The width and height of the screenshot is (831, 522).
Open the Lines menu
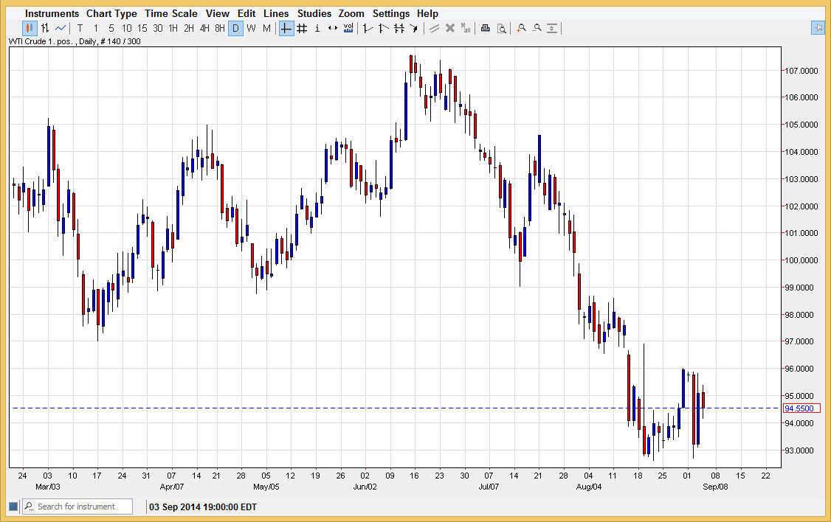point(275,13)
